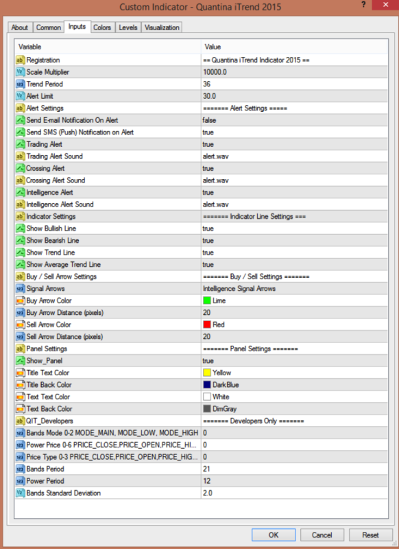Click the Cancel button
This screenshot has width=399, height=549.
coord(322,535)
